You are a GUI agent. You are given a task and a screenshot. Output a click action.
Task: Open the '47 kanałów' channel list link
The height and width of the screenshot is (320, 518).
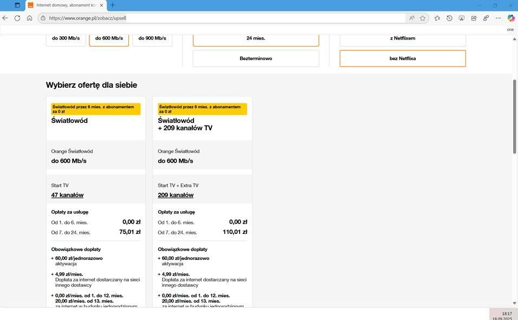[x=67, y=195]
